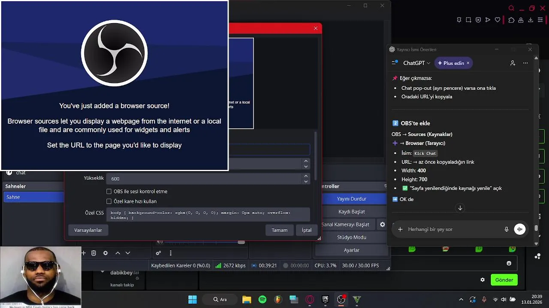Open the extensions puzzle icon
Viewport: 549px width, 308px height.
point(511,20)
